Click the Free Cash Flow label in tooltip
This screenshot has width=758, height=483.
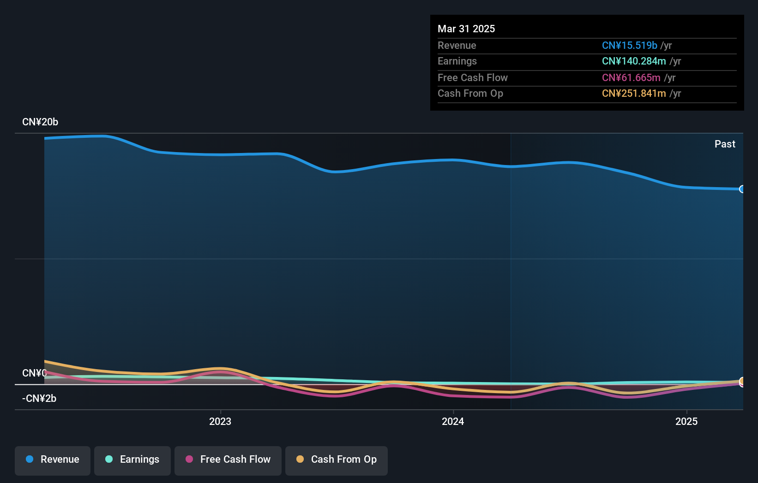tap(472, 77)
